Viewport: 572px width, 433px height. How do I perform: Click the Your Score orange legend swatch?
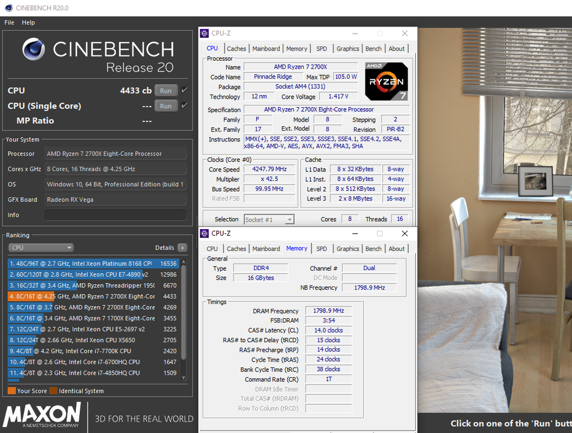(11, 391)
